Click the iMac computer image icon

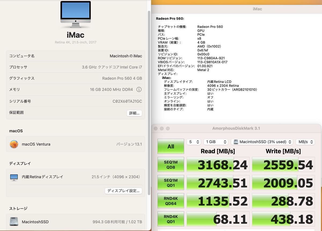coord(75,14)
